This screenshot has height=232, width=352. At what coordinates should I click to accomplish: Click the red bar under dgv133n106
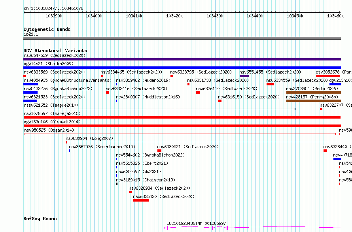[182, 126]
